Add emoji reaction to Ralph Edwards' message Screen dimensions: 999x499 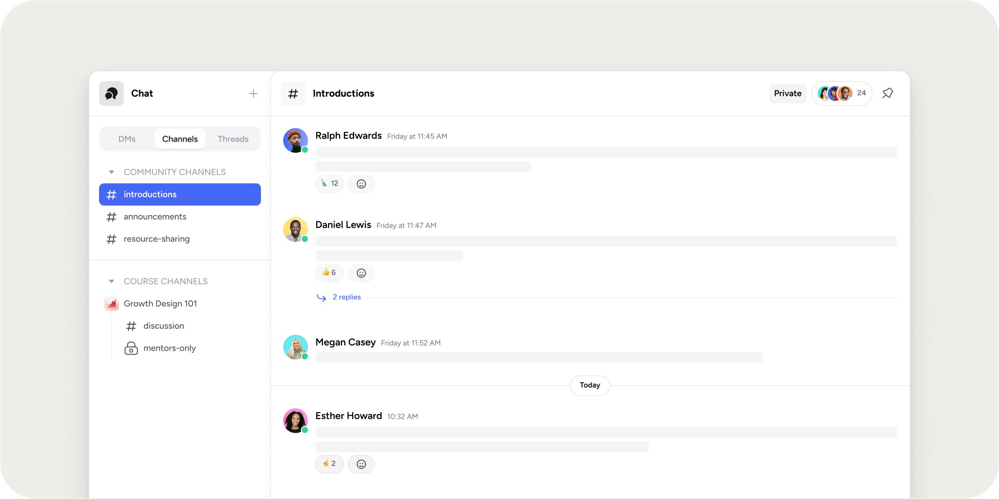point(361,184)
